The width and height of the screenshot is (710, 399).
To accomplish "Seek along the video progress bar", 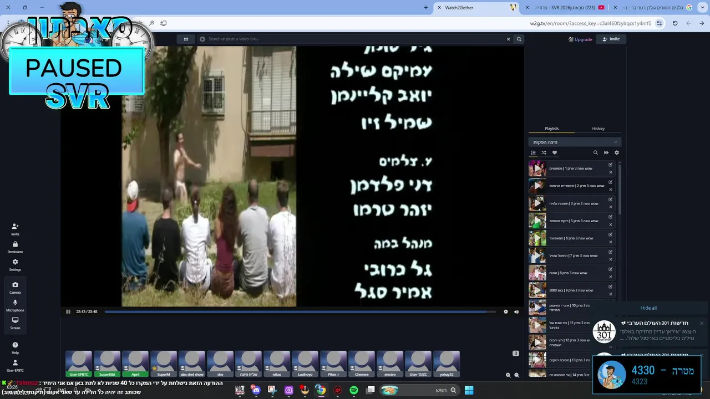I will coord(301,311).
